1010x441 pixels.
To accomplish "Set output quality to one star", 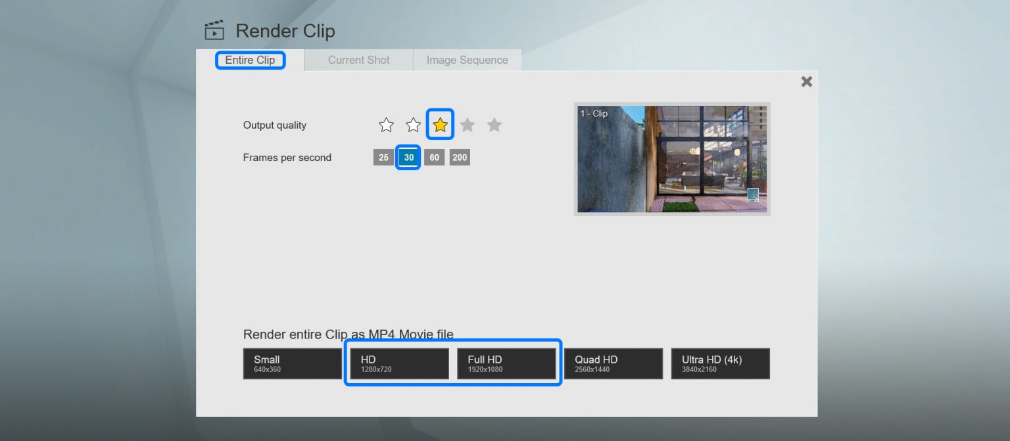I will click(386, 124).
